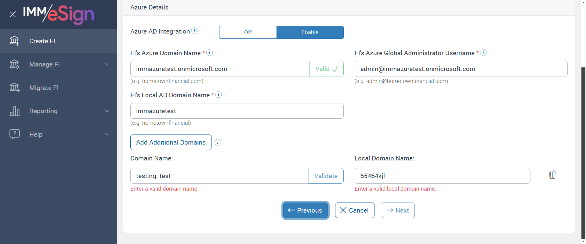Click the info icon for Global Administrator Username
Viewport: 586px width, 244px height.
coord(483,52)
